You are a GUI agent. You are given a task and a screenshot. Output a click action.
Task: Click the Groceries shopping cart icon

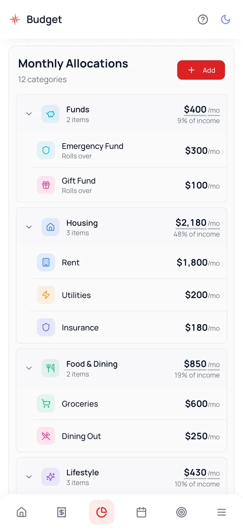tap(46, 404)
